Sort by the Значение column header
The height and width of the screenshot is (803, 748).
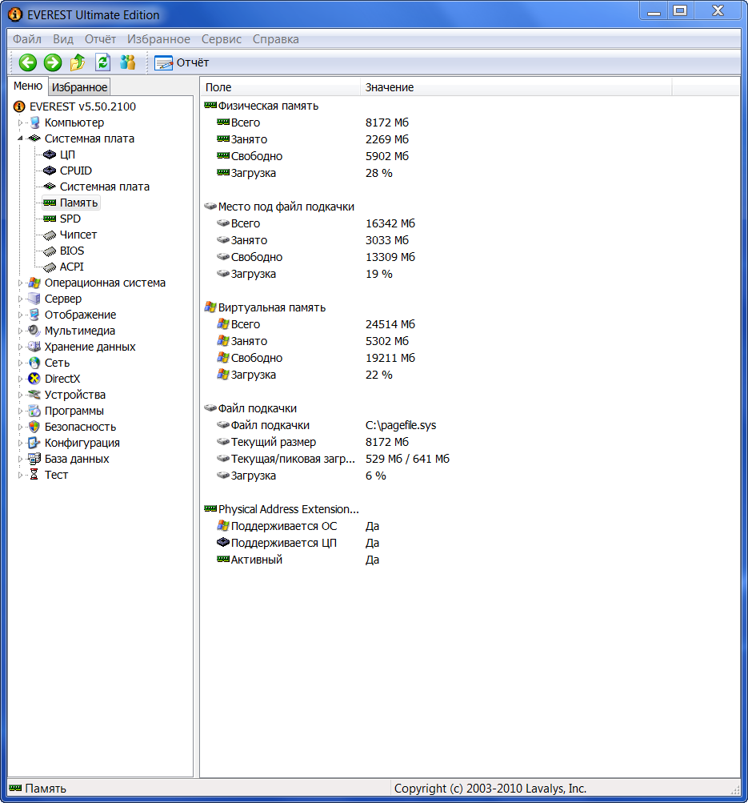pyautogui.click(x=516, y=87)
